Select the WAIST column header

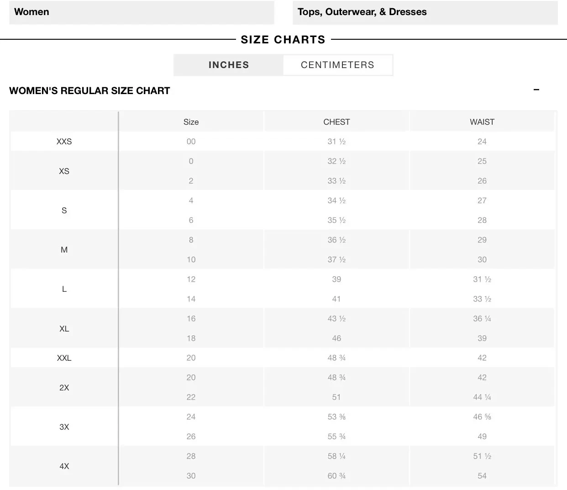pos(482,122)
